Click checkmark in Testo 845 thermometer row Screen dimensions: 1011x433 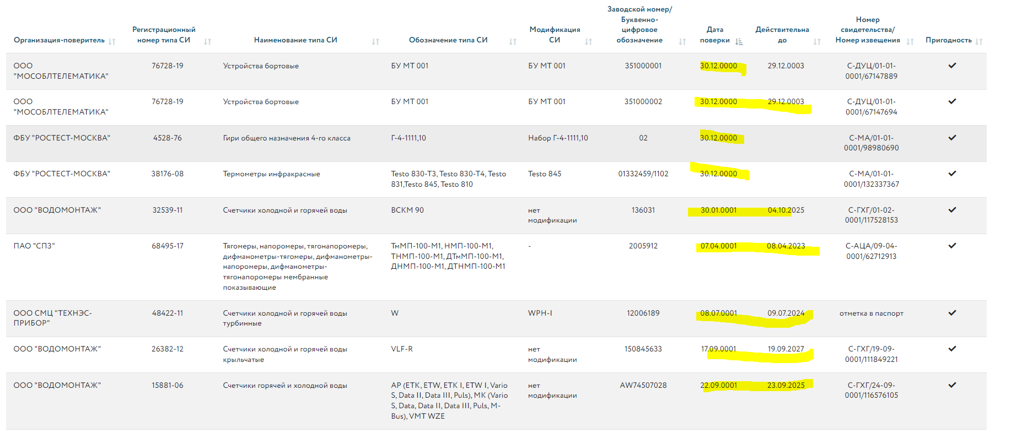point(952,174)
